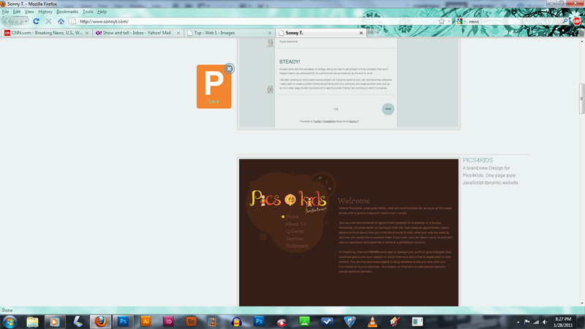Click the search magnifier icon
This screenshot has height=329, width=585.
tap(565, 21)
